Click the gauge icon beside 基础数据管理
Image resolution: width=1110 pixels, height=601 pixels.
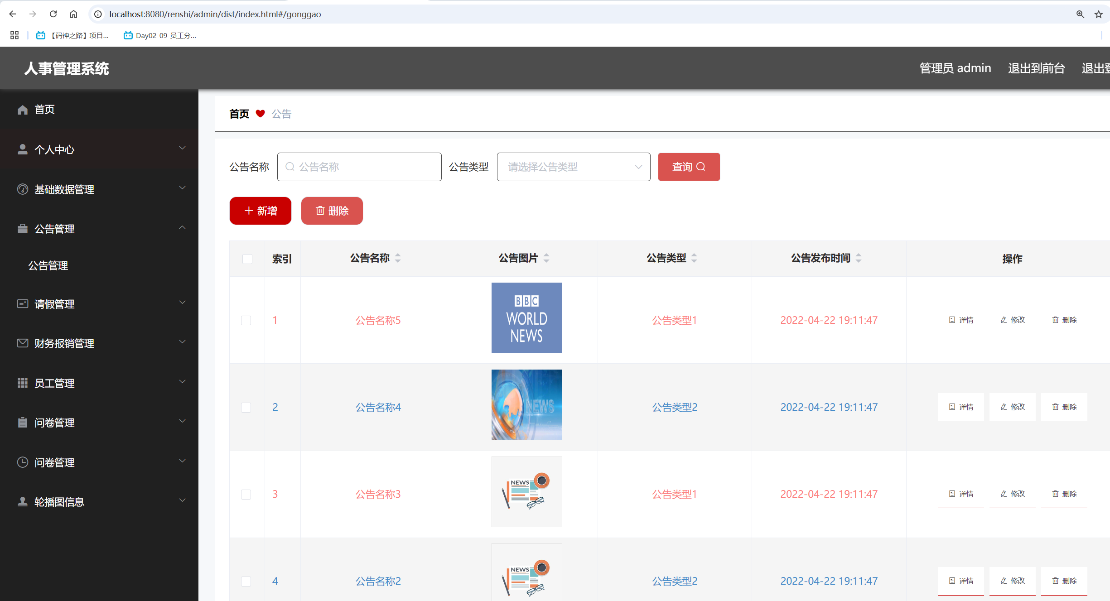pyautogui.click(x=23, y=189)
